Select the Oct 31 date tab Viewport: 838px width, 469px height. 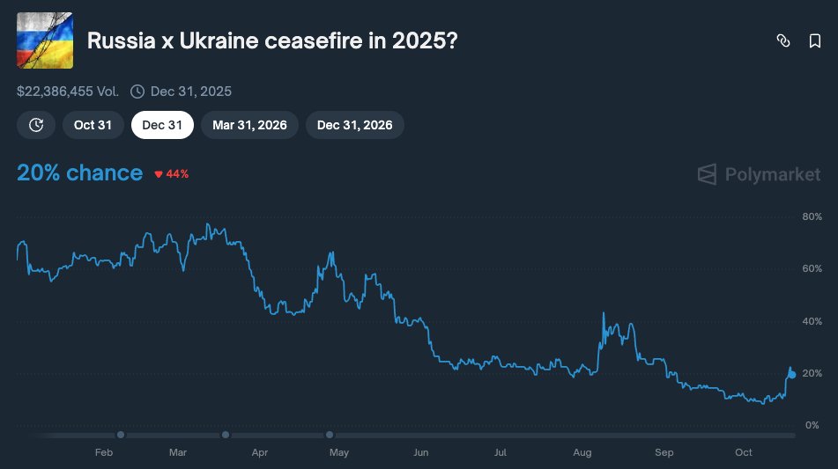[x=93, y=125]
